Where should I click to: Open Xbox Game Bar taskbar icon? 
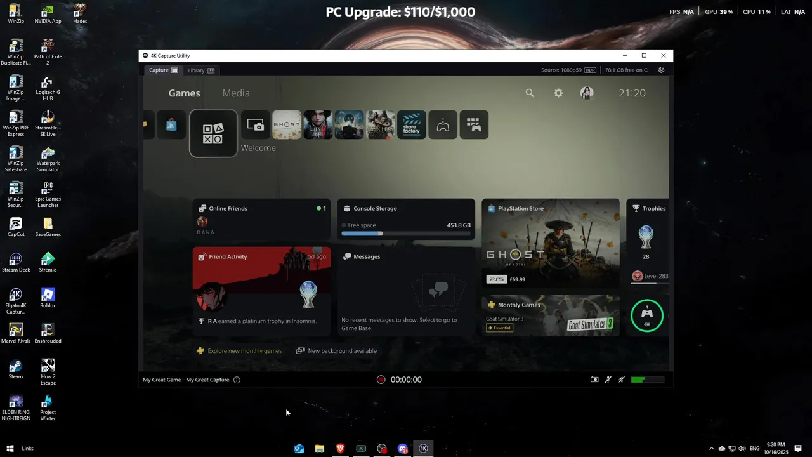[361, 449]
